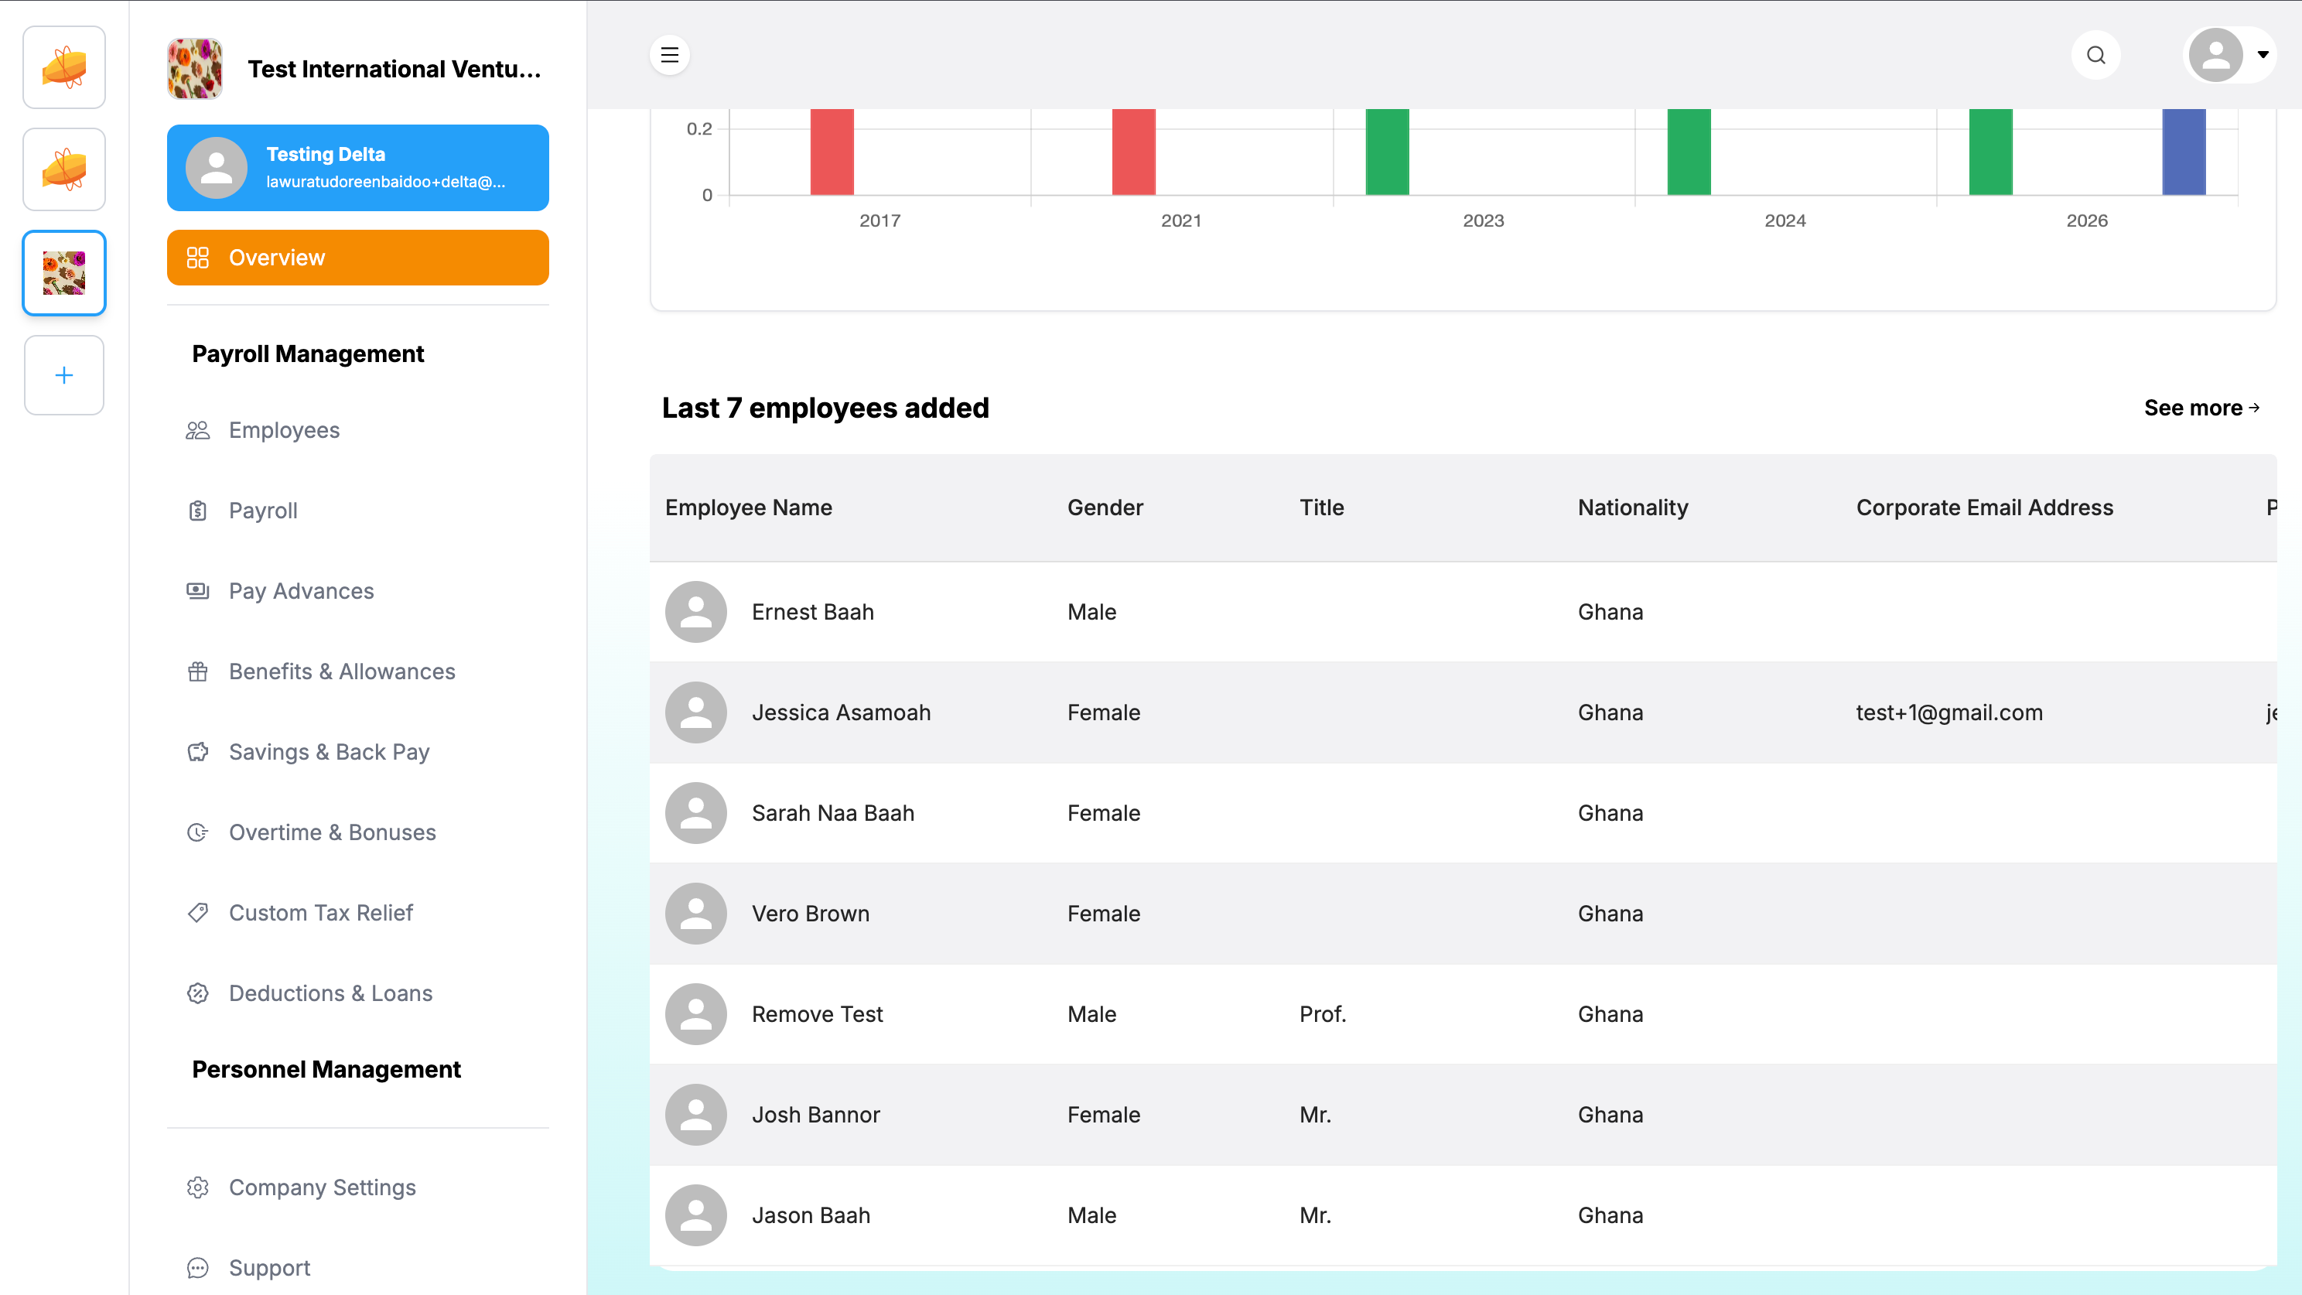
Task: Select the Ernest Baah name
Action: [812, 612]
